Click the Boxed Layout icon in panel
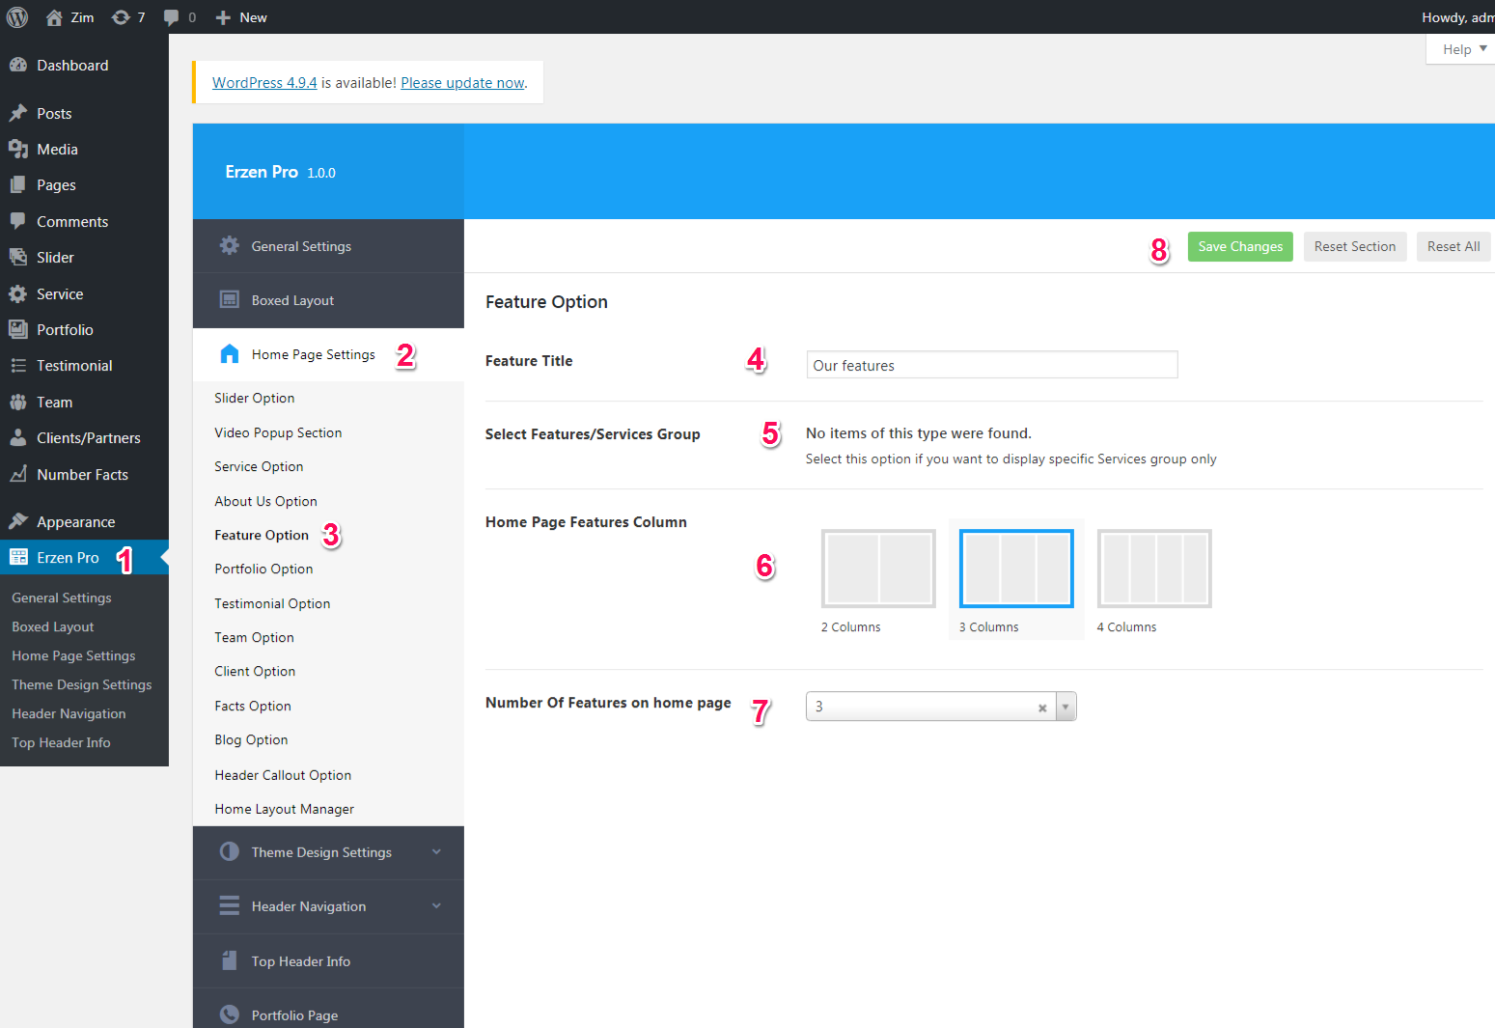Screen dimensions: 1495x1028 (229, 299)
